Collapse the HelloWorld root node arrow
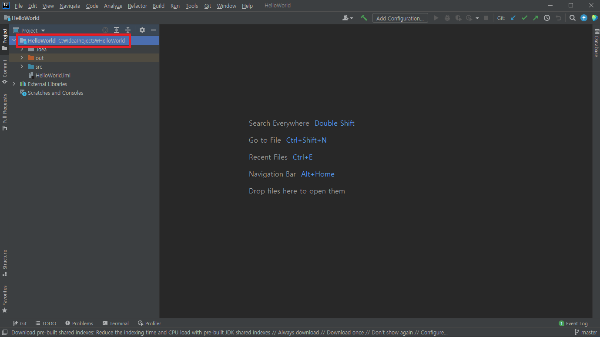The height and width of the screenshot is (337, 600). 14,40
